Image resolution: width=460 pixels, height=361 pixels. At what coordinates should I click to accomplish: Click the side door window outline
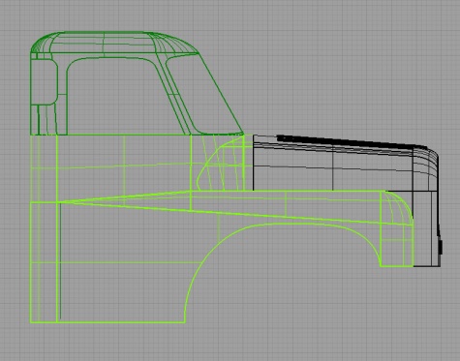126,96
